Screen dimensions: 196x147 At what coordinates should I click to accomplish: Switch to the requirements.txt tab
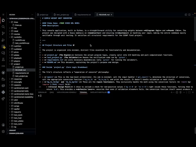pos(84,15)
